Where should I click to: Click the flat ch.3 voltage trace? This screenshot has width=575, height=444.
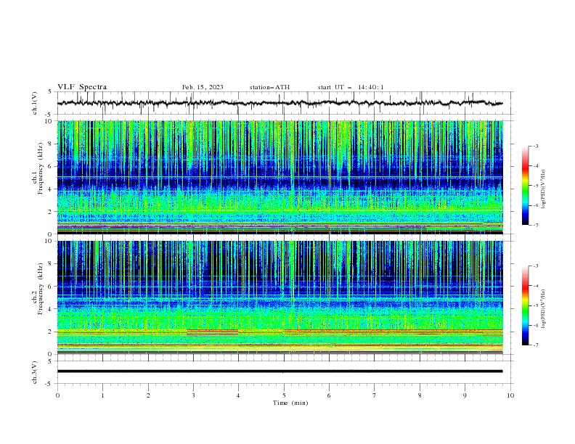click(280, 371)
